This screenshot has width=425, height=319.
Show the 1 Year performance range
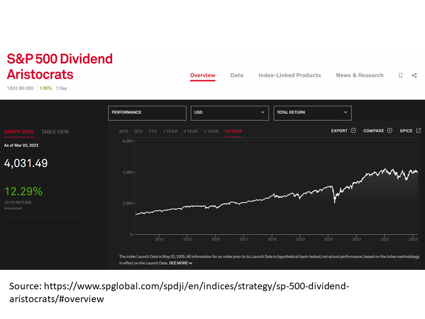[170, 131]
